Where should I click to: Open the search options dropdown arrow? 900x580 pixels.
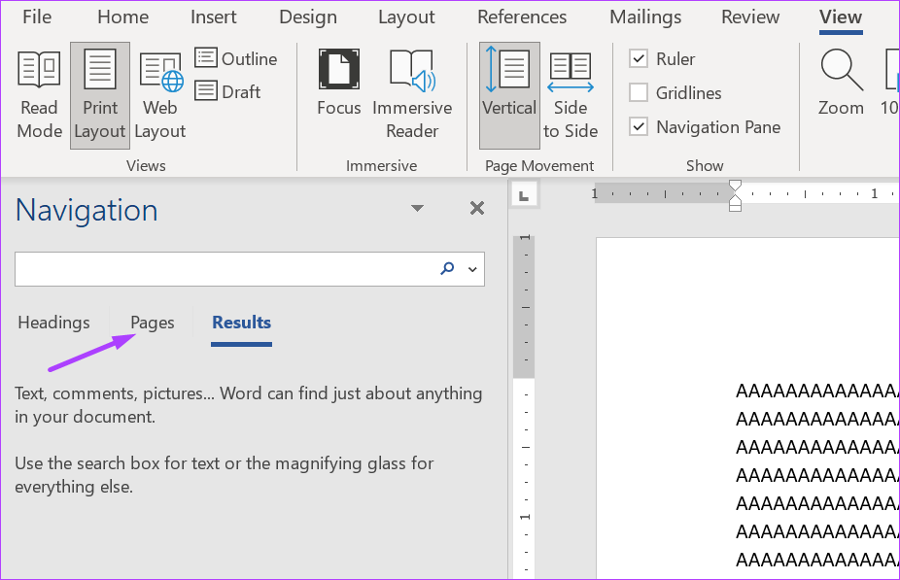click(472, 270)
